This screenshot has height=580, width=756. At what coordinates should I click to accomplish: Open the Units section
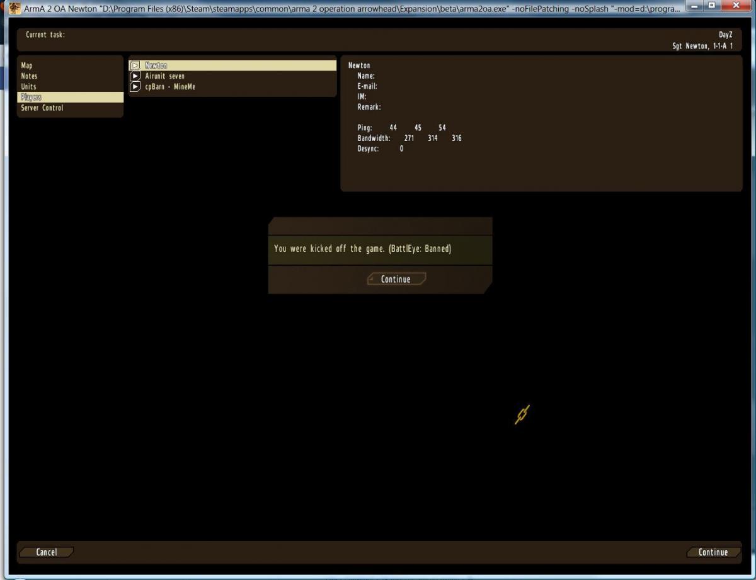click(28, 87)
